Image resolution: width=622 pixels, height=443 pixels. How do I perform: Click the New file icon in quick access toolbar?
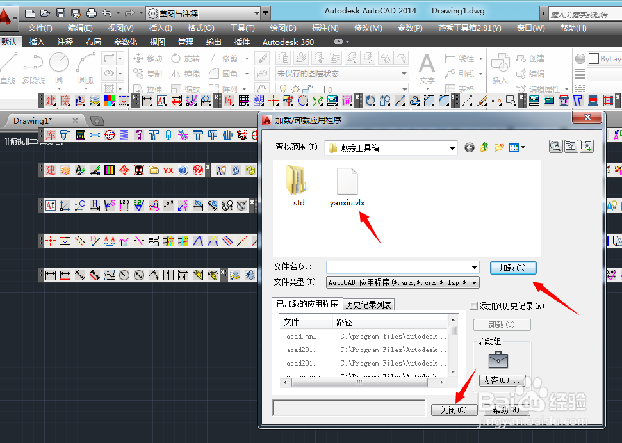click(x=30, y=13)
